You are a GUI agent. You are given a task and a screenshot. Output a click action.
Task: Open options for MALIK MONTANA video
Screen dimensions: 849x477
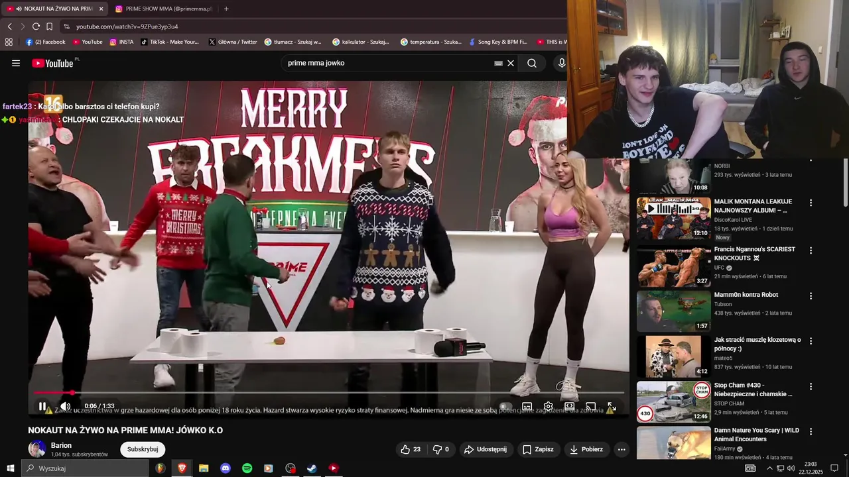pyautogui.click(x=811, y=203)
